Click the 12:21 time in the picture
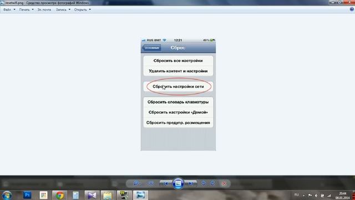355x200 pixels. tap(178, 40)
